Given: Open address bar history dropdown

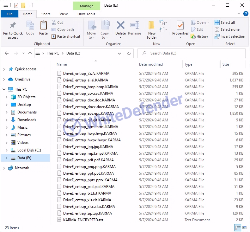Looking at the screenshot, I should (x=119, y=53).
